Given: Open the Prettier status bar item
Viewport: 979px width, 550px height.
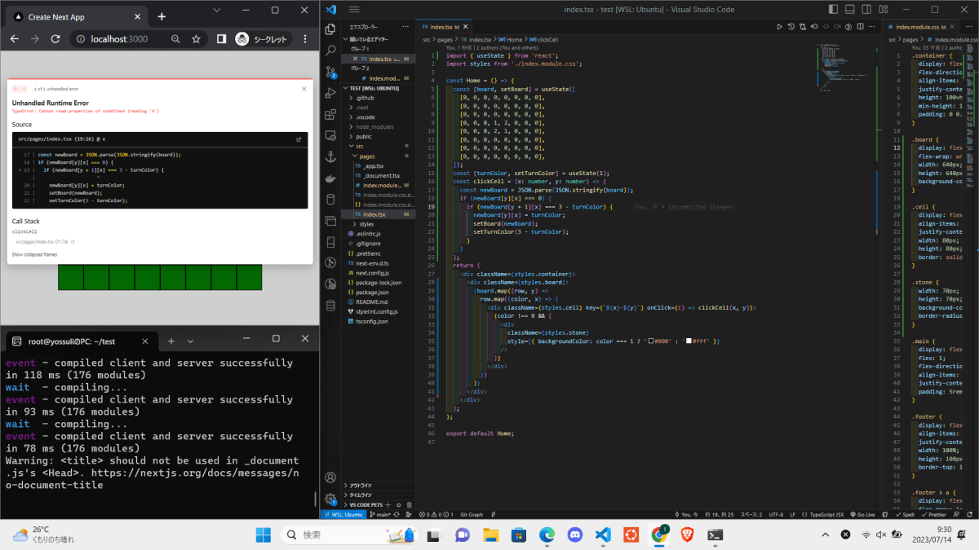Looking at the screenshot, I should click(934, 515).
